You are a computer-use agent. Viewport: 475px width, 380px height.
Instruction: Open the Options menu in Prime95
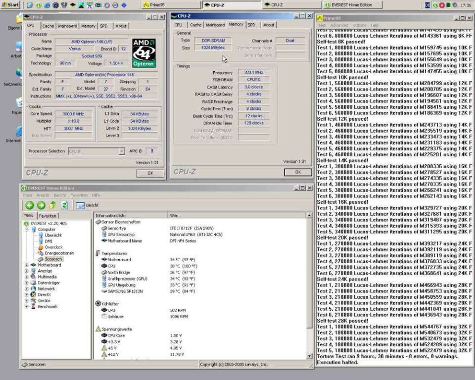tap(359, 25)
